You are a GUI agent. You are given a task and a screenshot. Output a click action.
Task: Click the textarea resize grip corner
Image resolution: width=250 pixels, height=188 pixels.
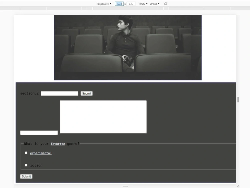pyautogui.click(x=145, y=132)
